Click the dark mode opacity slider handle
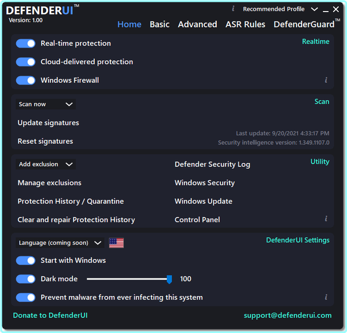The image size is (347, 333). [169, 279]
